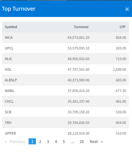Click NLIC LTP value 723.00

pos(121,59)
